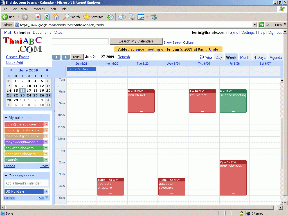288x216 pixels.
Task: Go to next week arrow button
Action: tap(66, 57)
